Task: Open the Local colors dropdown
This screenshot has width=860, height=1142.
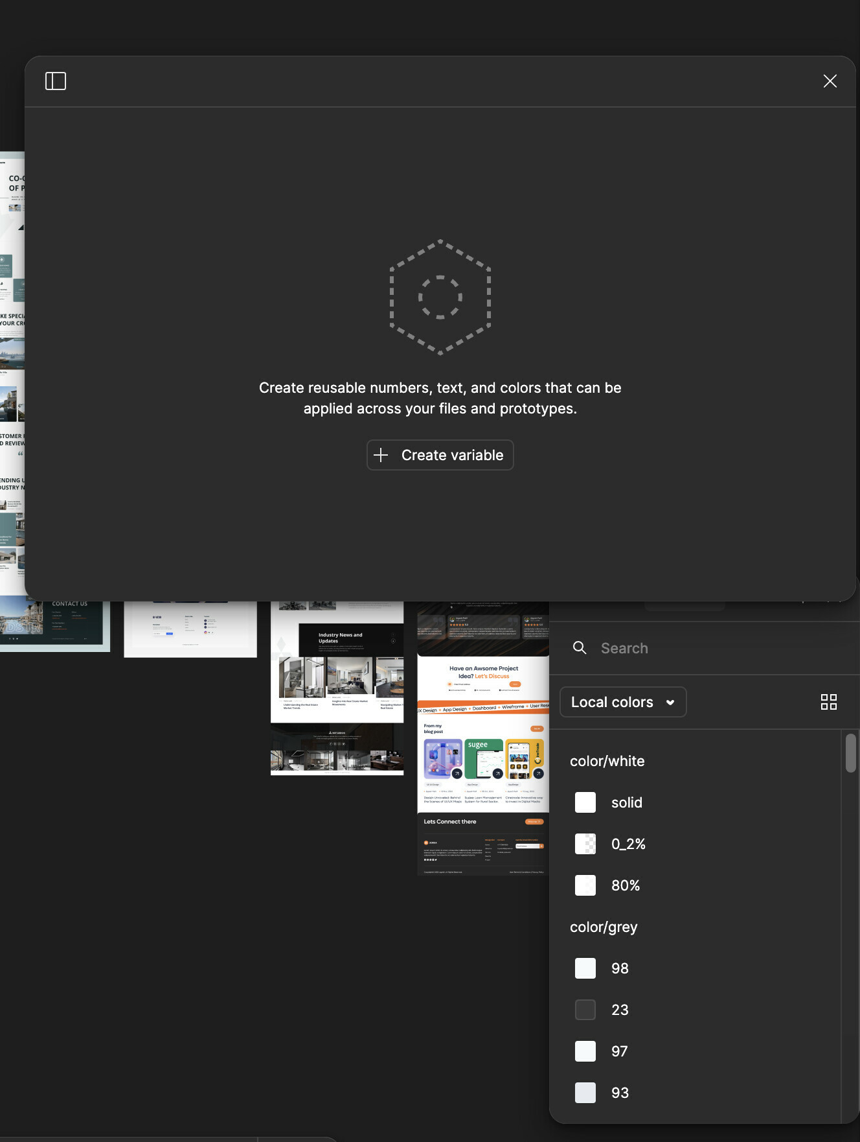Action: 623,702
